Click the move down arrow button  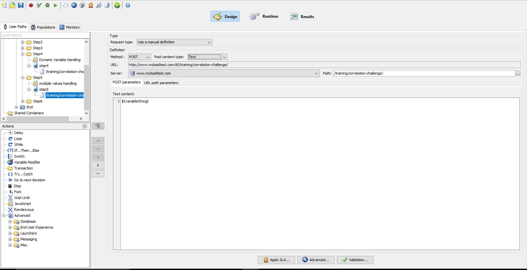pos(98,149)
